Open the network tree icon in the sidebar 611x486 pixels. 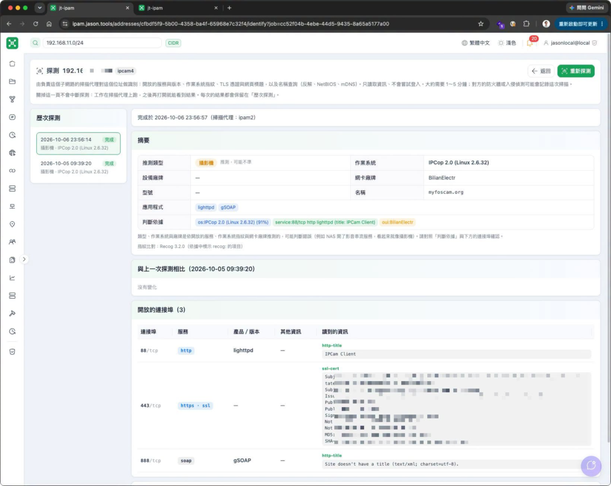(x=13, y=100)
